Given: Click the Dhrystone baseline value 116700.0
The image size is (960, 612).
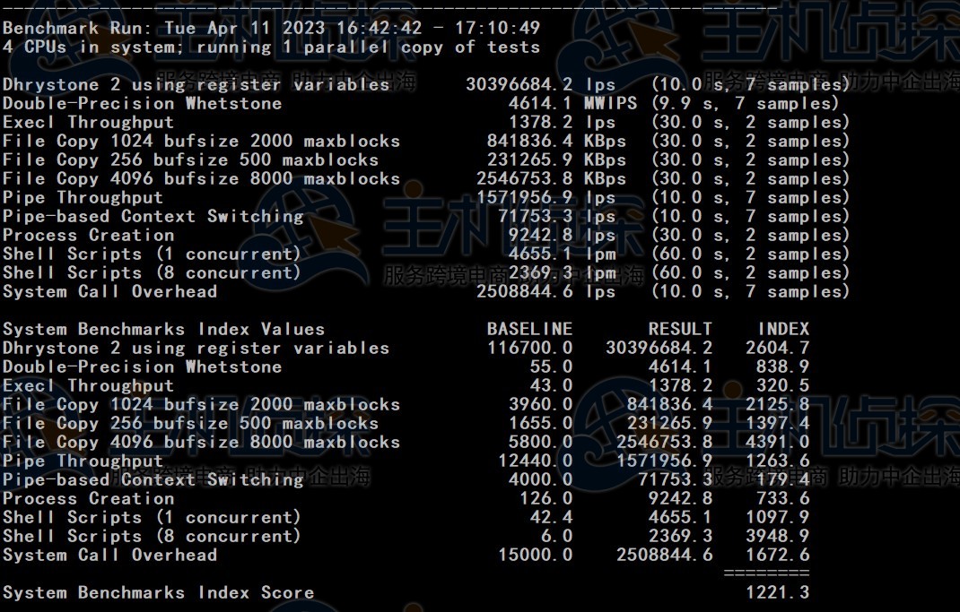Looking at the screenshot, I should tap(529, 349).
